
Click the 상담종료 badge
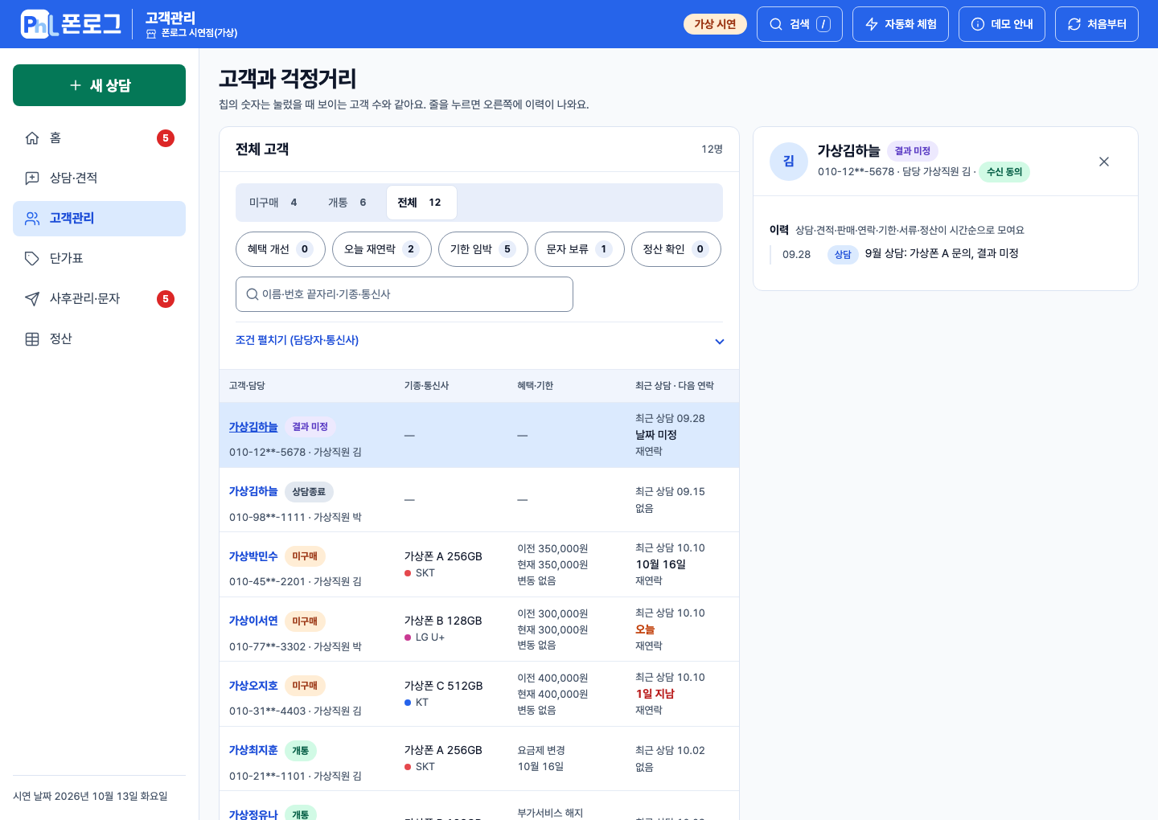click(x=309, y=492)
